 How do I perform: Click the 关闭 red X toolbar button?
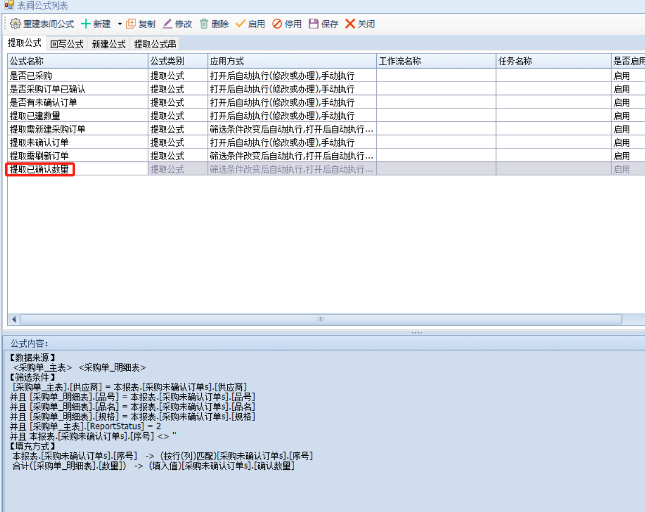coord(350,24)
